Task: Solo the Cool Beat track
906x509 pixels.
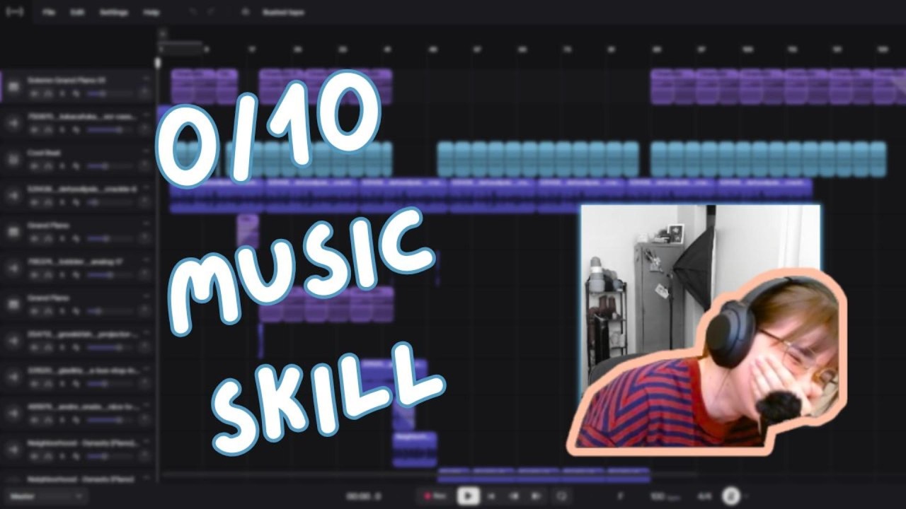Action: (47, 166)
